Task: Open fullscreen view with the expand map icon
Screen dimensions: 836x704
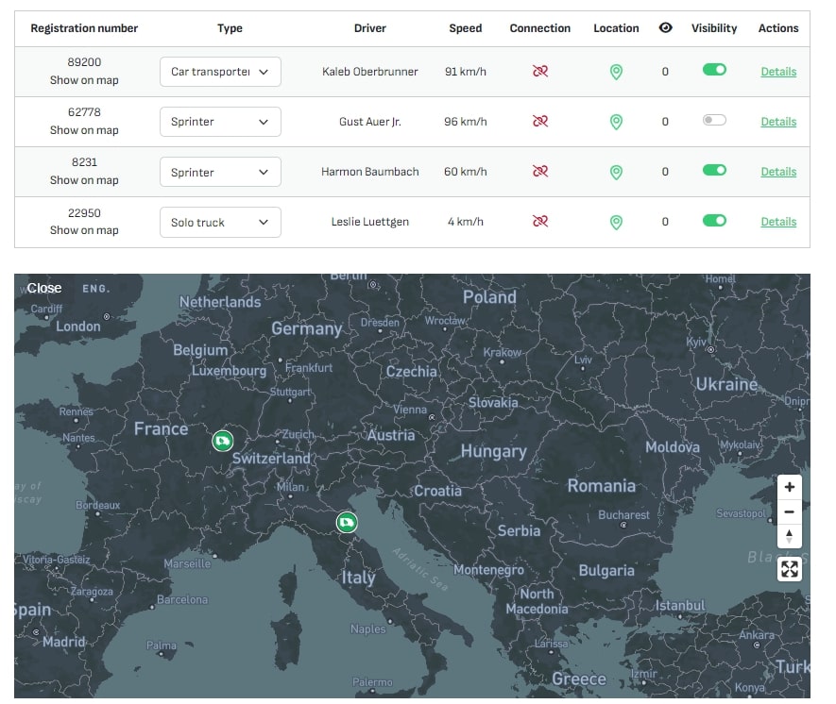Action: (x=790, y=569)
